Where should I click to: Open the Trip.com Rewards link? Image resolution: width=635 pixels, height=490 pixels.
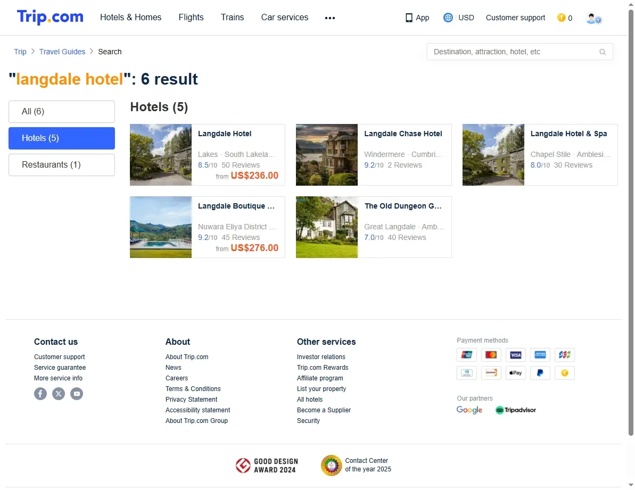pos(323,368)
